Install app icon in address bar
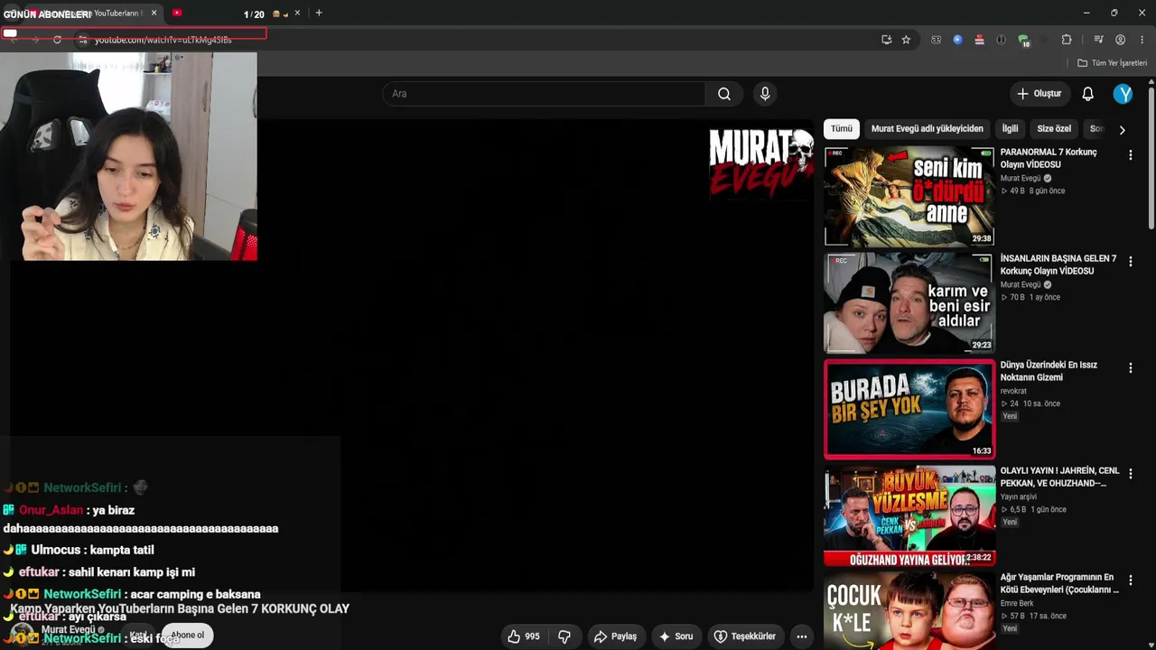Screen dimensions: 1156x650 (886, 40)
